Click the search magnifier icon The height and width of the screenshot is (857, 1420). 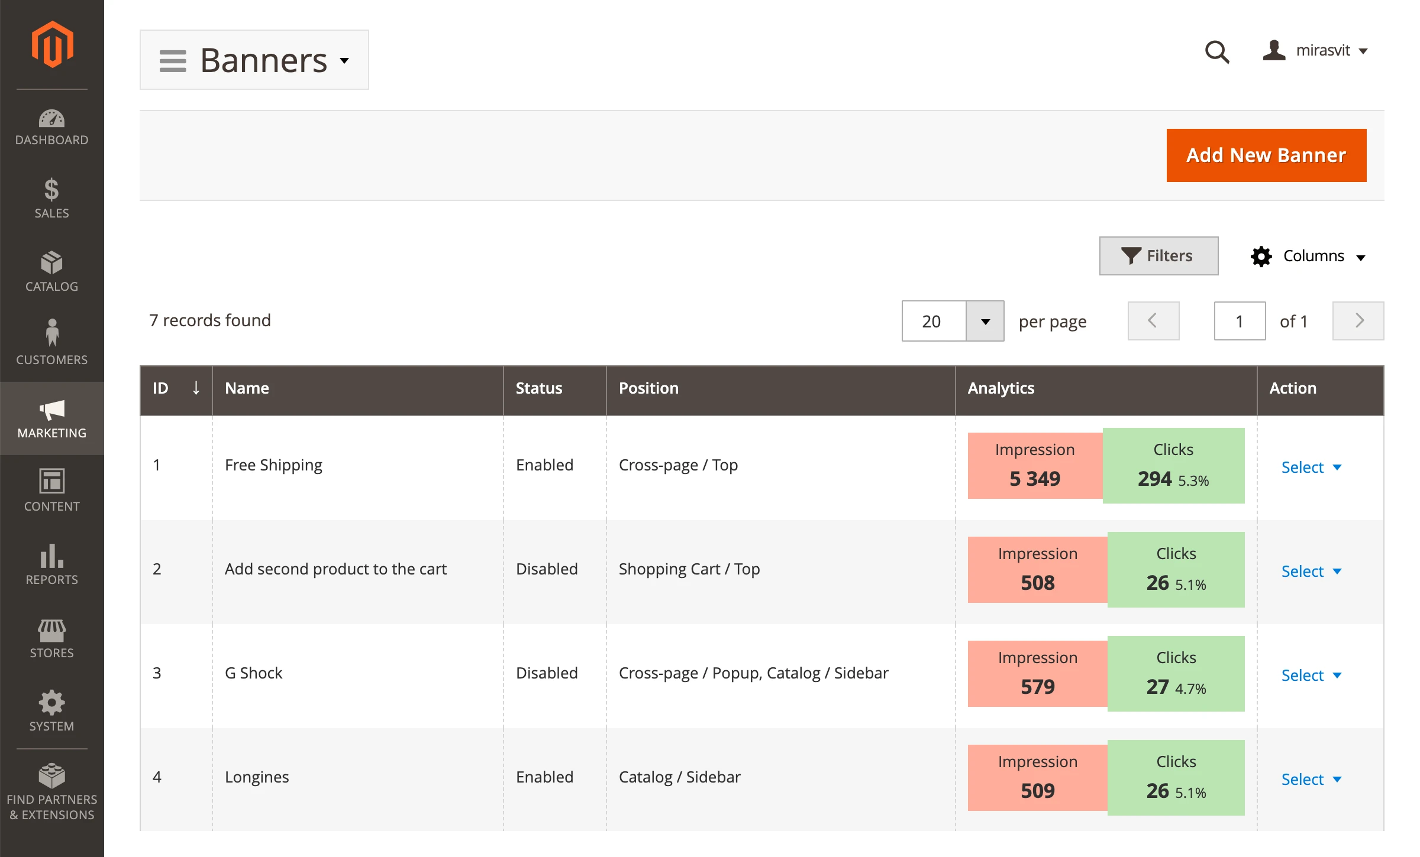(x=1216, y=52)
